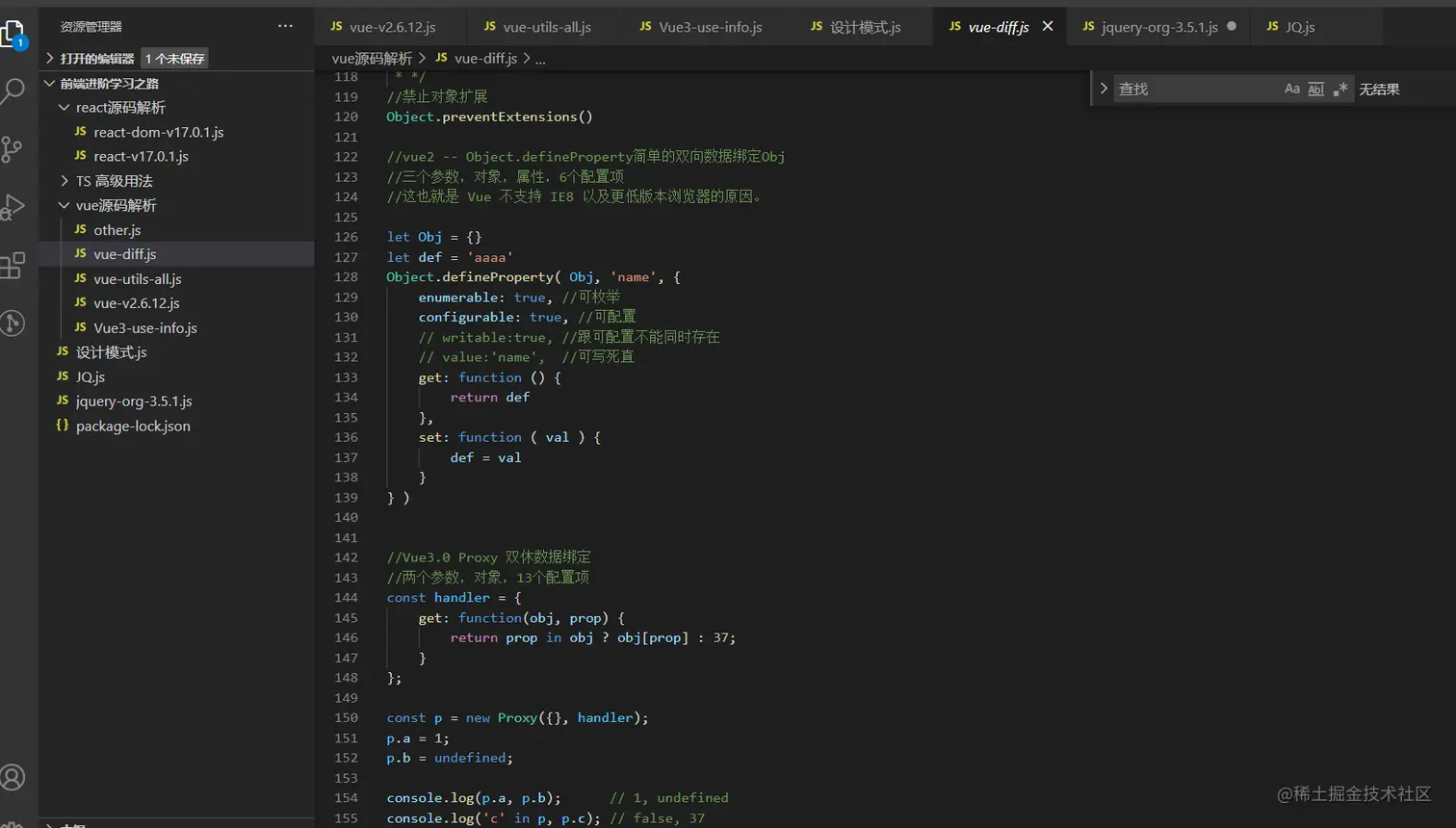
Task: Open package-lock.json in the file tree
Action: pyautogui.click(x=132, y=426)
